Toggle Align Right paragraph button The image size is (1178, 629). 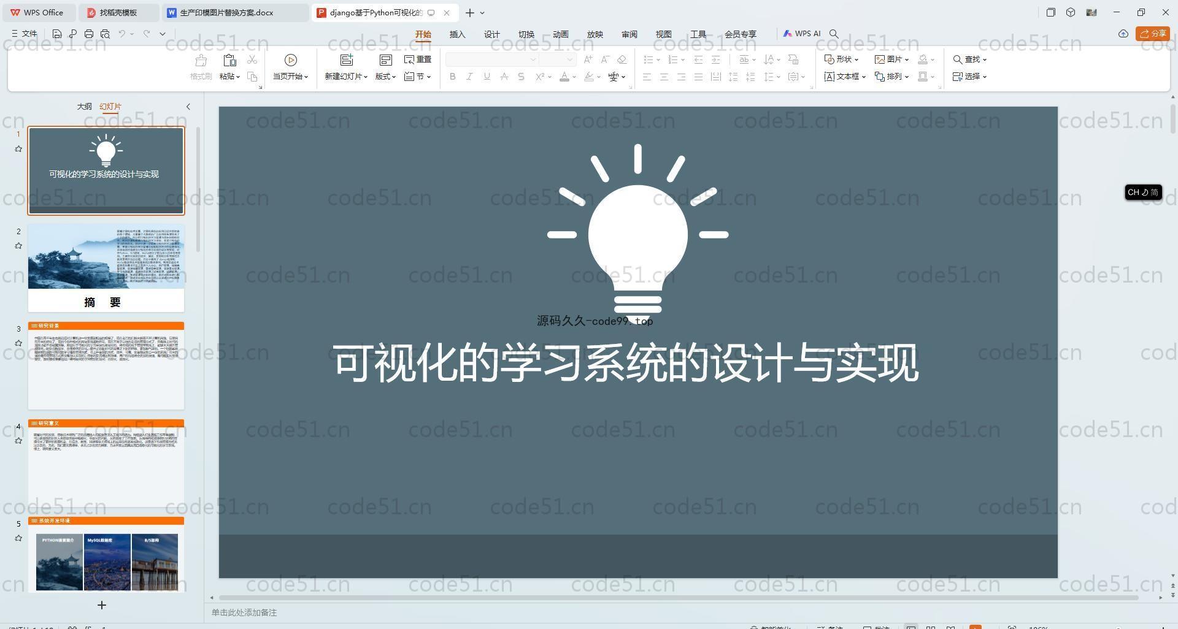tap(681, 77)
